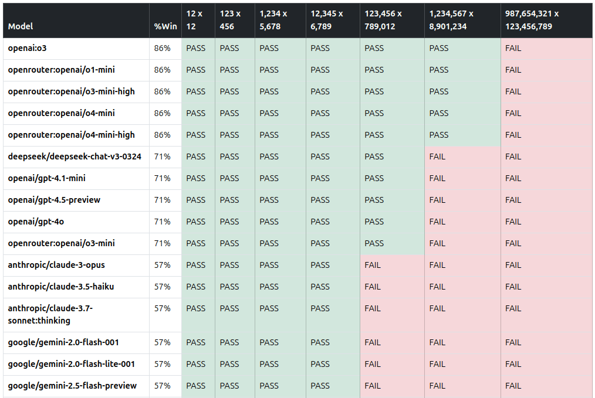Select the 123 x 456 column header

tap(230, 20)
